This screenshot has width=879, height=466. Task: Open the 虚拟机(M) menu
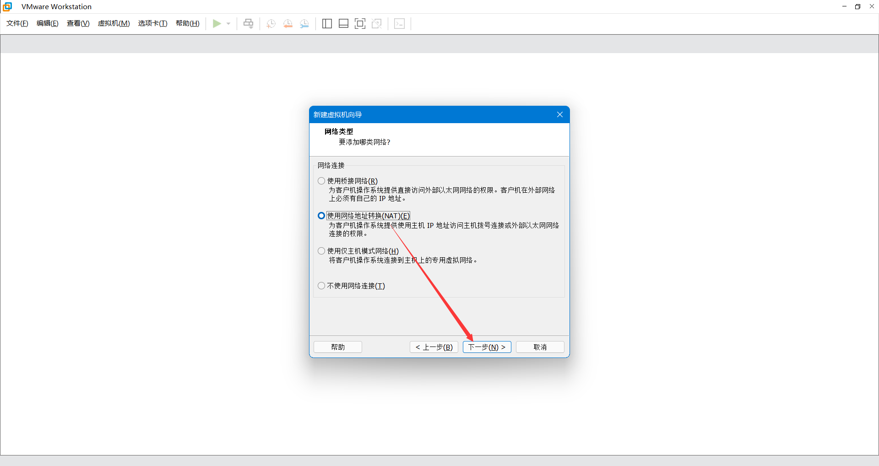click(114, 23)
